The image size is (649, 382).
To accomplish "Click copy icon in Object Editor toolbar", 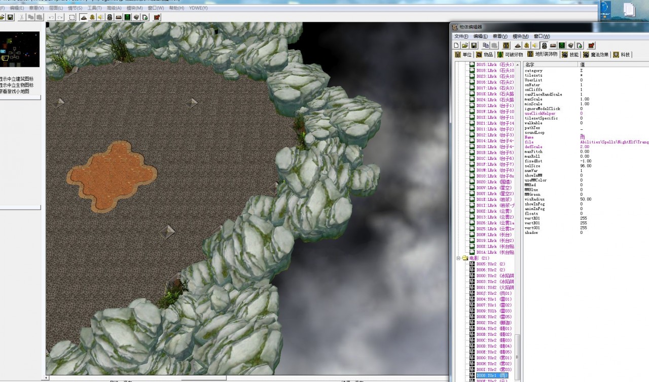I will click(x=486, y=46).
